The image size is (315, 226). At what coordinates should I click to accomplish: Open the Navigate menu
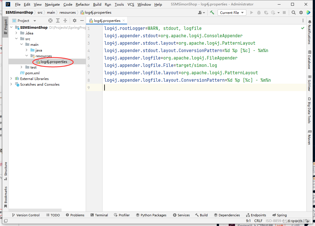(52, 5)
